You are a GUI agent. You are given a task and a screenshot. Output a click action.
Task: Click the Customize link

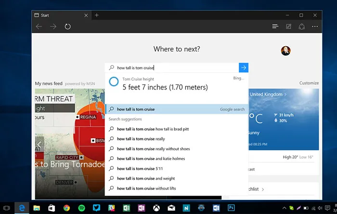pos(309,83)
